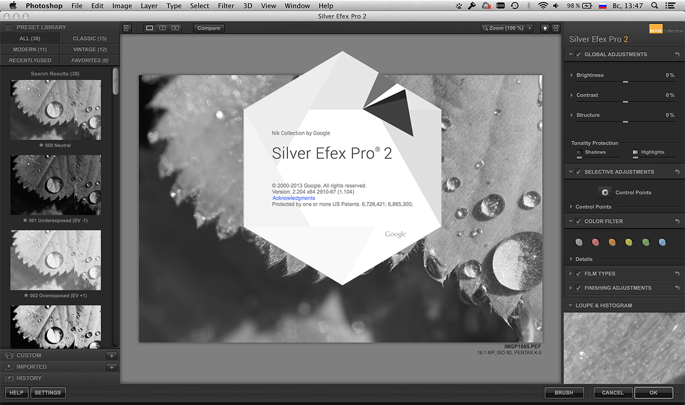
Task: Open the Preset Library header icon
Action: click(9, 27)
